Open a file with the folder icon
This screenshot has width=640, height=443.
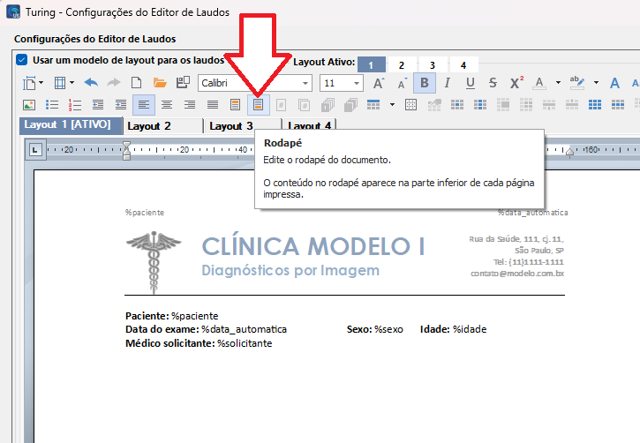coord(160,83)
